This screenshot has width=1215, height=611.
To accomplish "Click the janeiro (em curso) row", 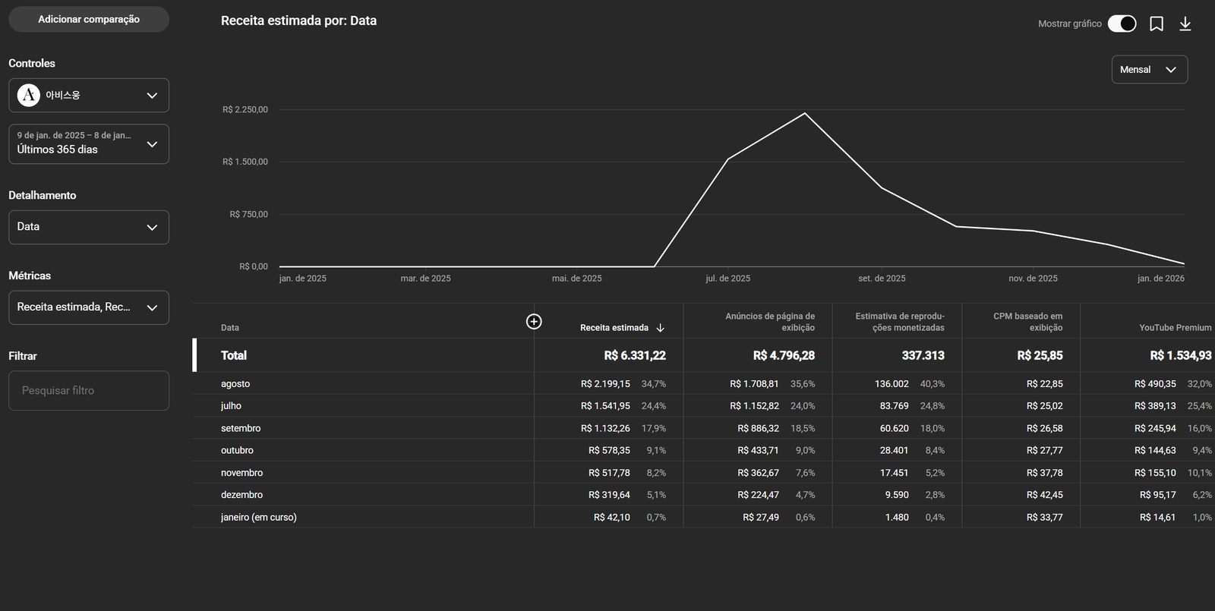I will pyautogui.click(x=258, y=518).
